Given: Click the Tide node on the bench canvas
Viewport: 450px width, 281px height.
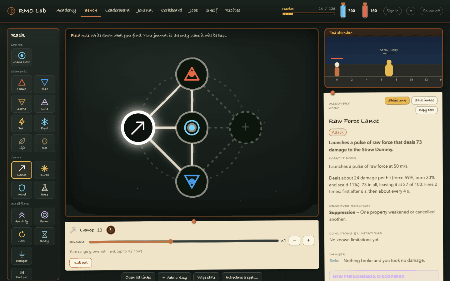Looking at the screenshot, I should pyautogui.click(x=192, y=181).
